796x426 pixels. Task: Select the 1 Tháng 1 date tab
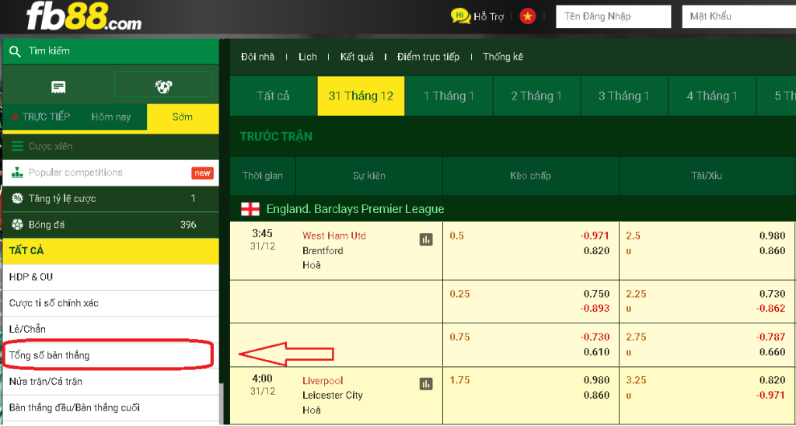pos(449,96)
